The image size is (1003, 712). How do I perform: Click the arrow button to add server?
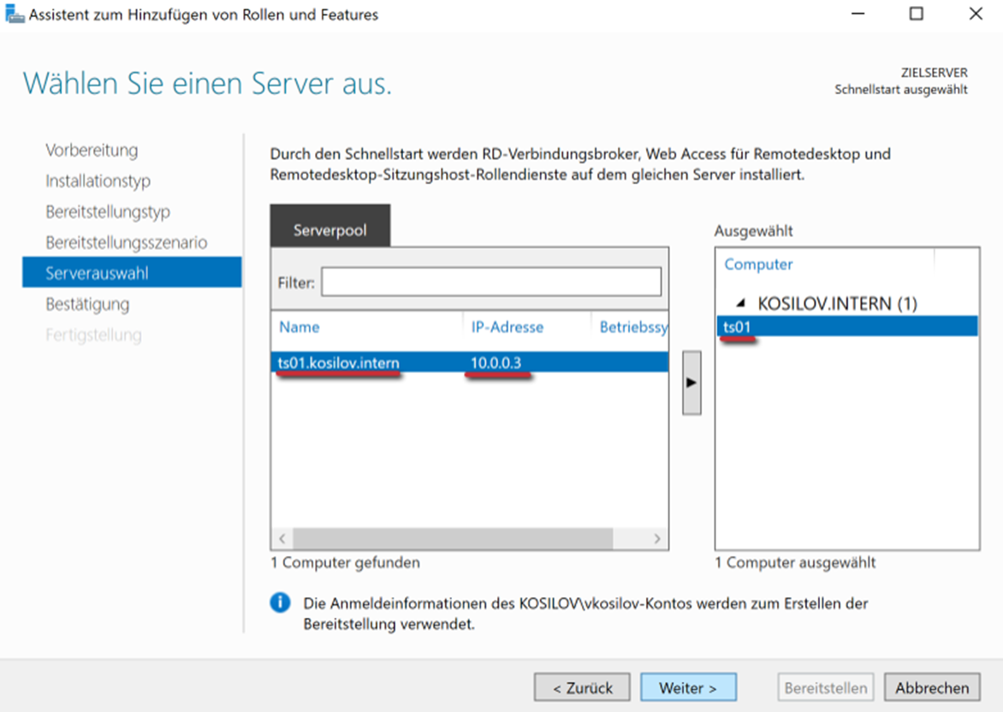[691, 382]
